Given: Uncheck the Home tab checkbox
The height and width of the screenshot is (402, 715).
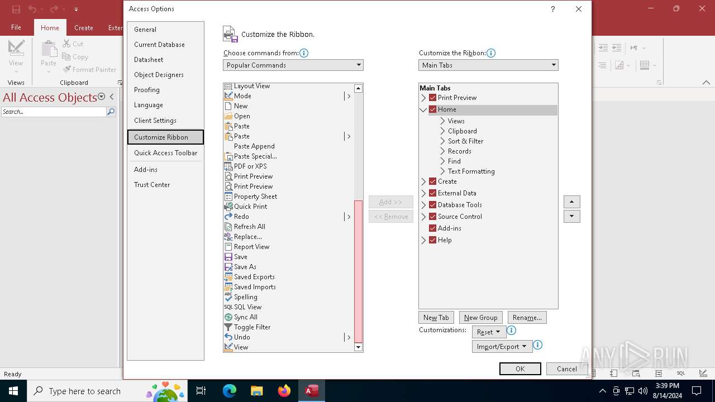Looking at the screenshot, I should pos(432,109).
